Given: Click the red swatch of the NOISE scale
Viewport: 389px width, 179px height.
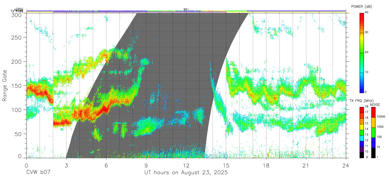Looking at the screenshot, I should pos(373,112).
